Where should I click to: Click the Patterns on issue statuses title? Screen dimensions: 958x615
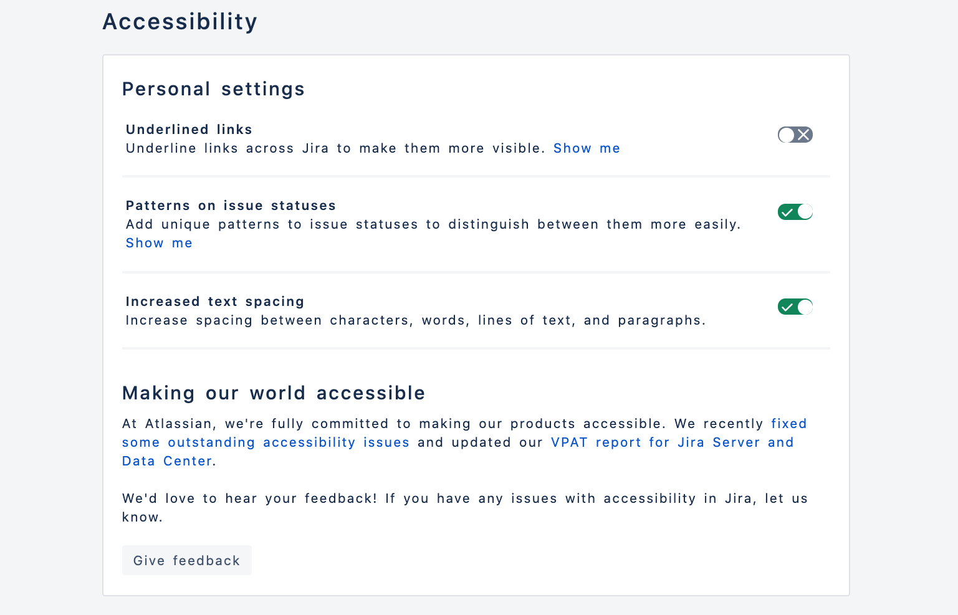point(231,206)
